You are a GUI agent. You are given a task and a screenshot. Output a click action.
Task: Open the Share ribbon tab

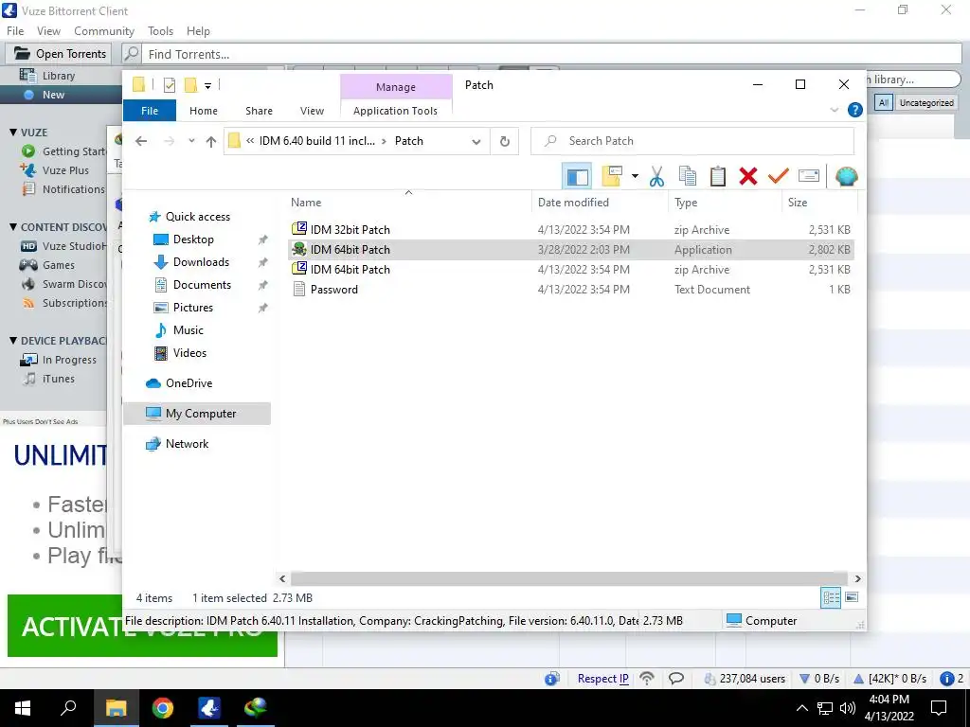259,111
